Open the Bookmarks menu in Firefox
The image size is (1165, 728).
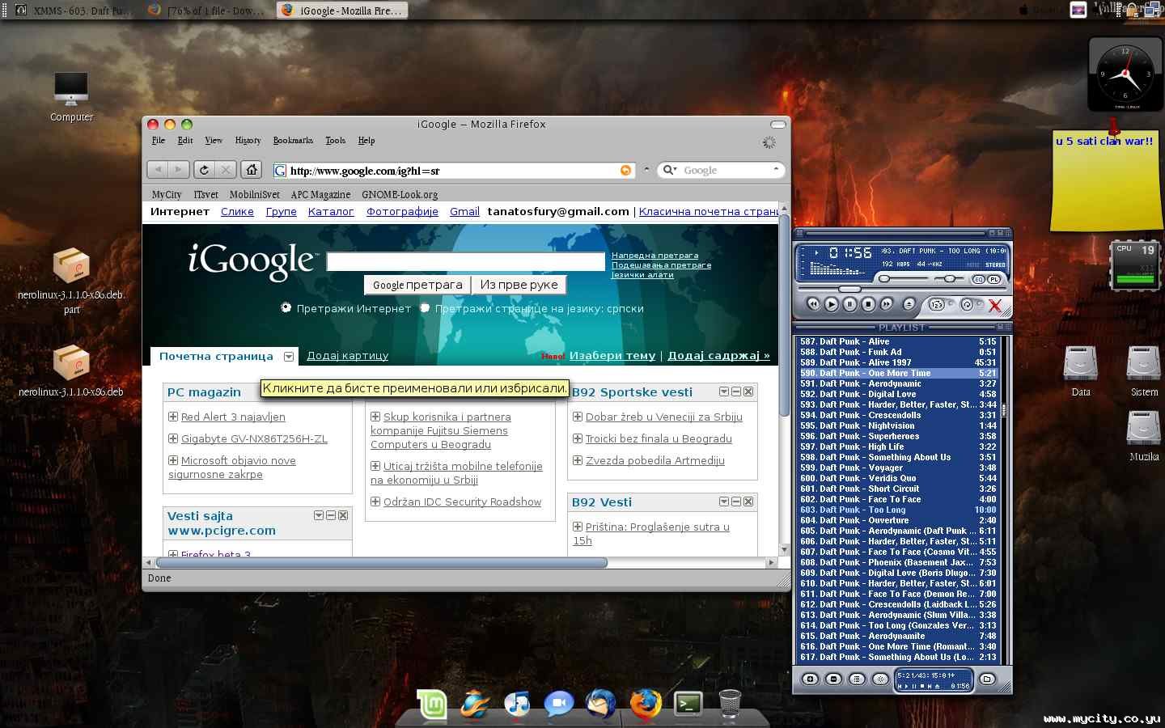click(293, 140)
